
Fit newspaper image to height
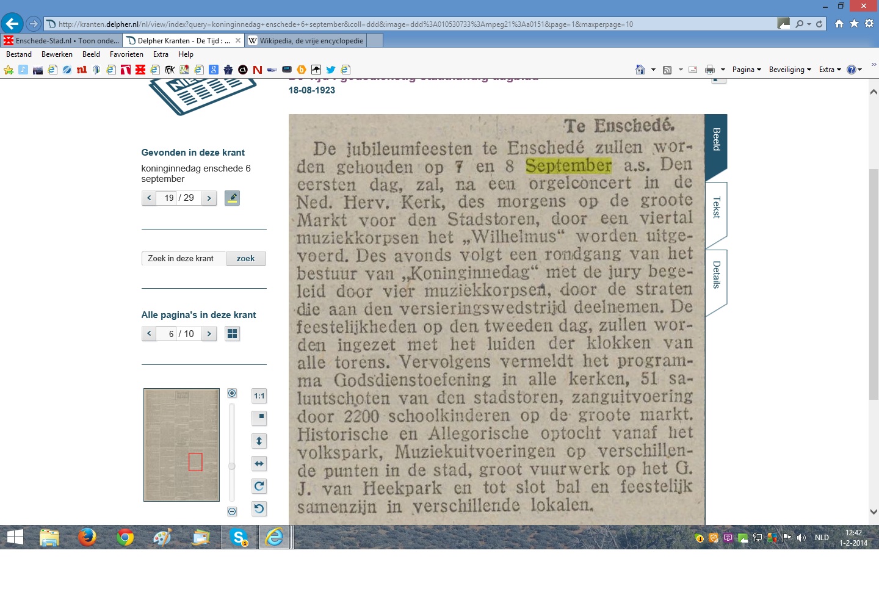pyautogui.click(x=259, y=441)
